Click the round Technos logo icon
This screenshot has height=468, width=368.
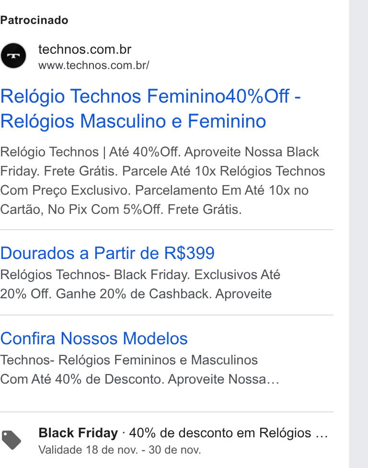[x=13, y=56]
